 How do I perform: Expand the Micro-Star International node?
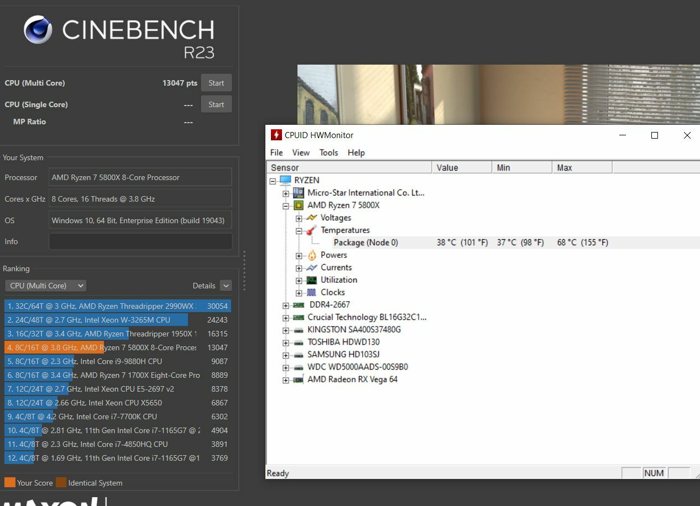[286, 193]
